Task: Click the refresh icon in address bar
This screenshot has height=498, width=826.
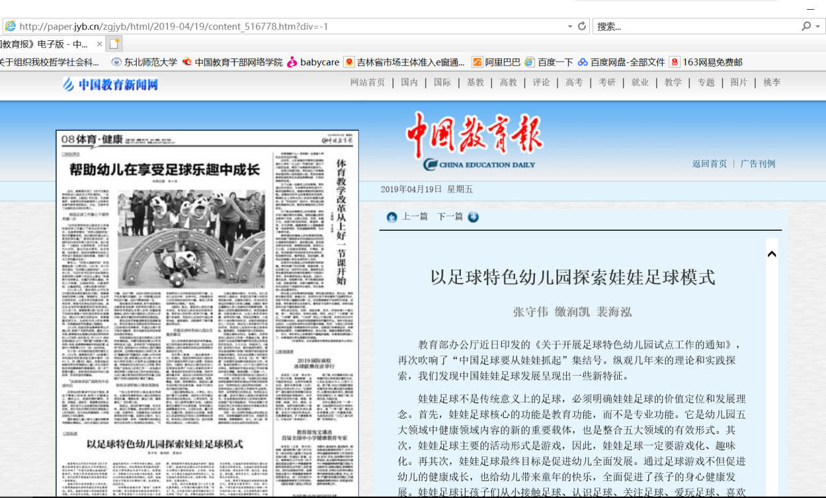Action: coord(582,27)
